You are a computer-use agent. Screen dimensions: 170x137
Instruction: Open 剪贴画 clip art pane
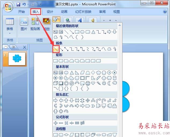35,24
